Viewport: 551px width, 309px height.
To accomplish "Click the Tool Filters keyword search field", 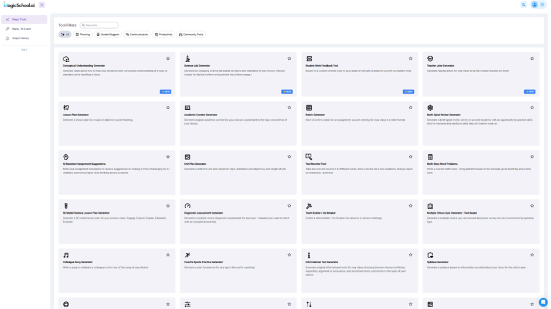I will tap(99, 25).
